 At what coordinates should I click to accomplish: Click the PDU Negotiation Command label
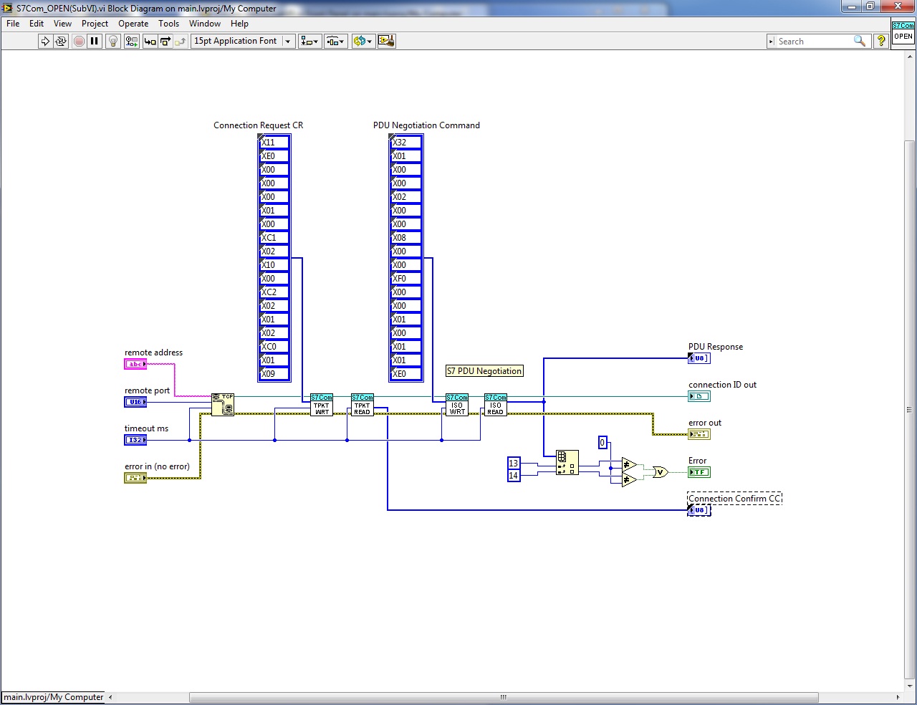426,125
